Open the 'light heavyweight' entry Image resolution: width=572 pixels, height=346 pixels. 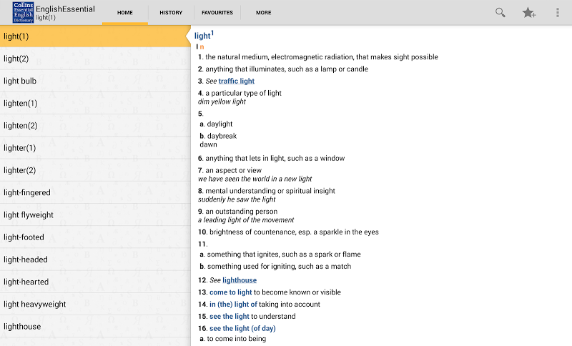[x=95, y=304]
